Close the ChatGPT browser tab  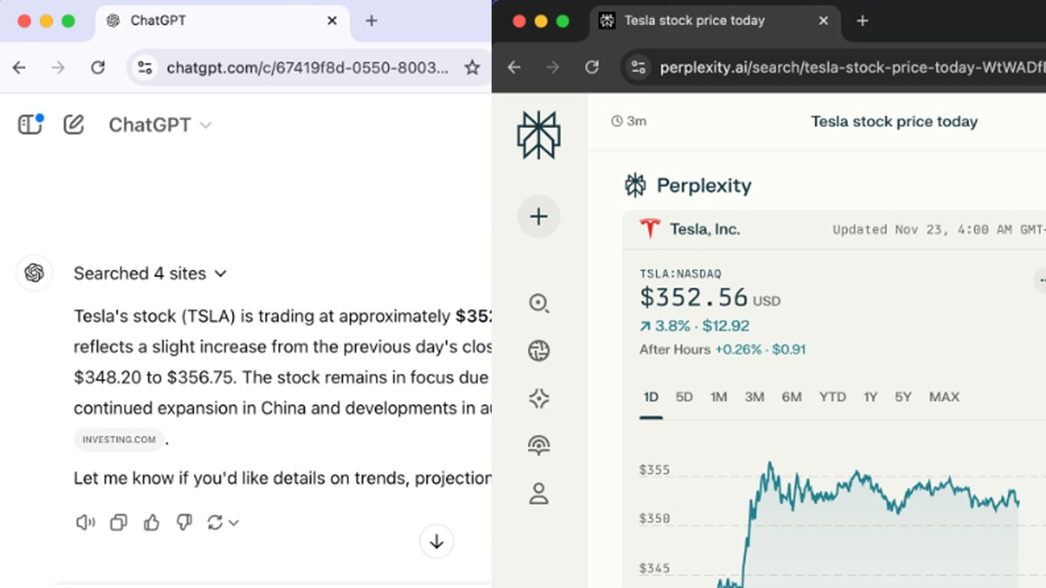(x=332, y=21)
